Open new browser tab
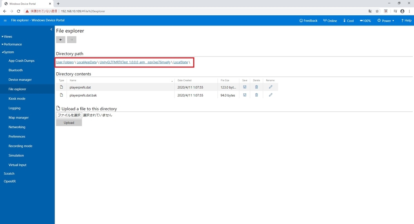The width and height of the screenshot is (414, 224). [58, 3]
